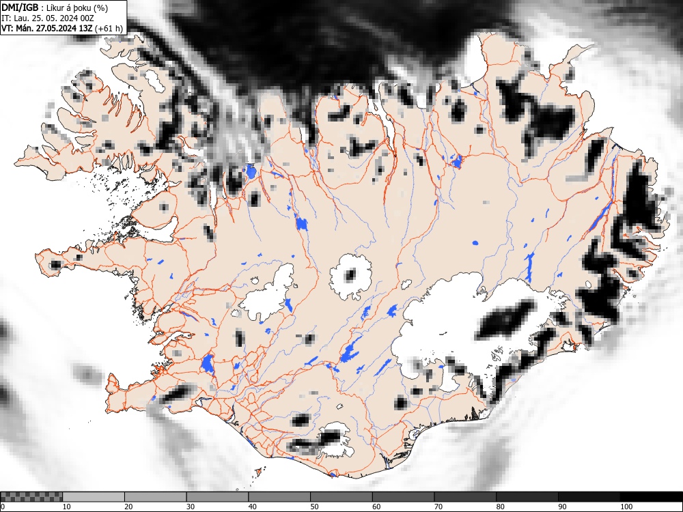Click the legend label '70'
683x512 pixels.
pyautogui.click(x=438, y=507)
